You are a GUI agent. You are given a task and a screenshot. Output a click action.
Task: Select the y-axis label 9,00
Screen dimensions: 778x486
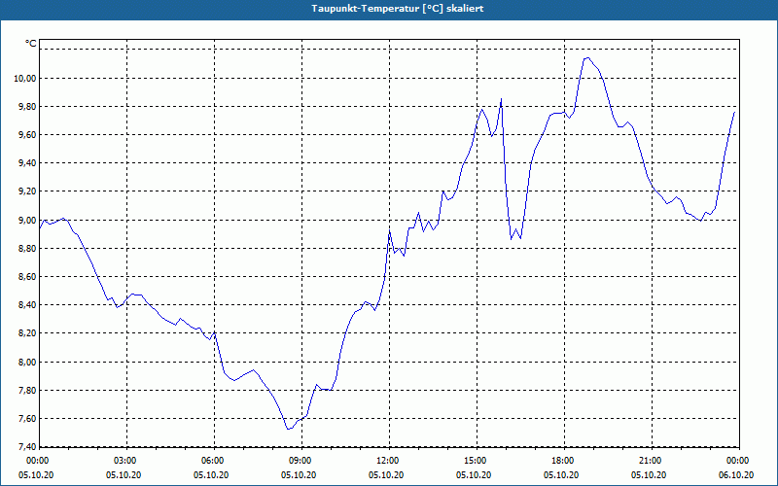27,221
